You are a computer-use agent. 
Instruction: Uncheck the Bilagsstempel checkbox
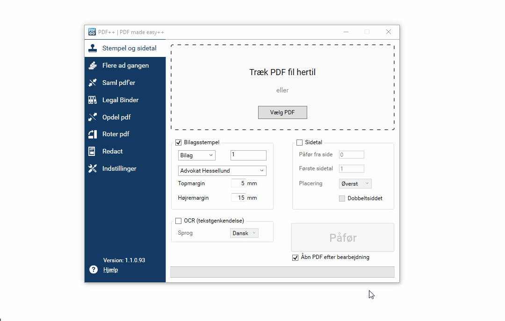(x=179, y=142)
